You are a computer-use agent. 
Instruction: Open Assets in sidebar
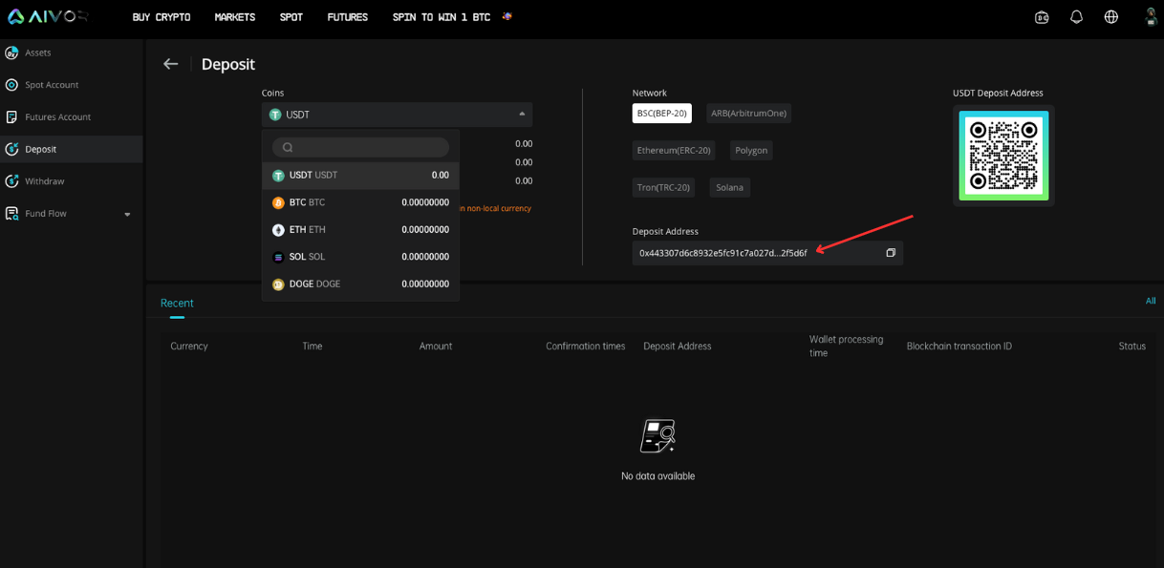tap(72, 53)
